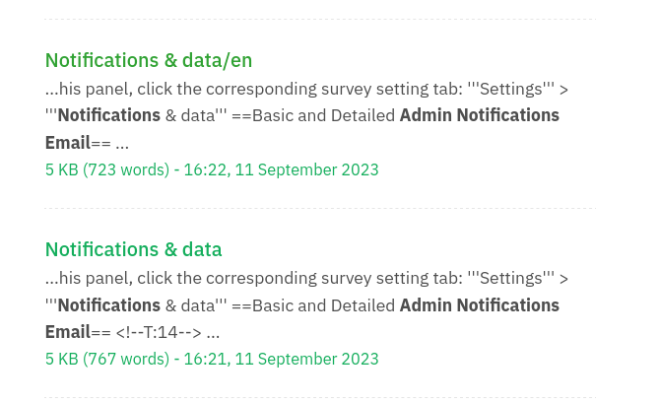Click "5 KB" in the 723-word result
Image resolution: width=660 pixels, height=403 pixels.
click(61, 169)
